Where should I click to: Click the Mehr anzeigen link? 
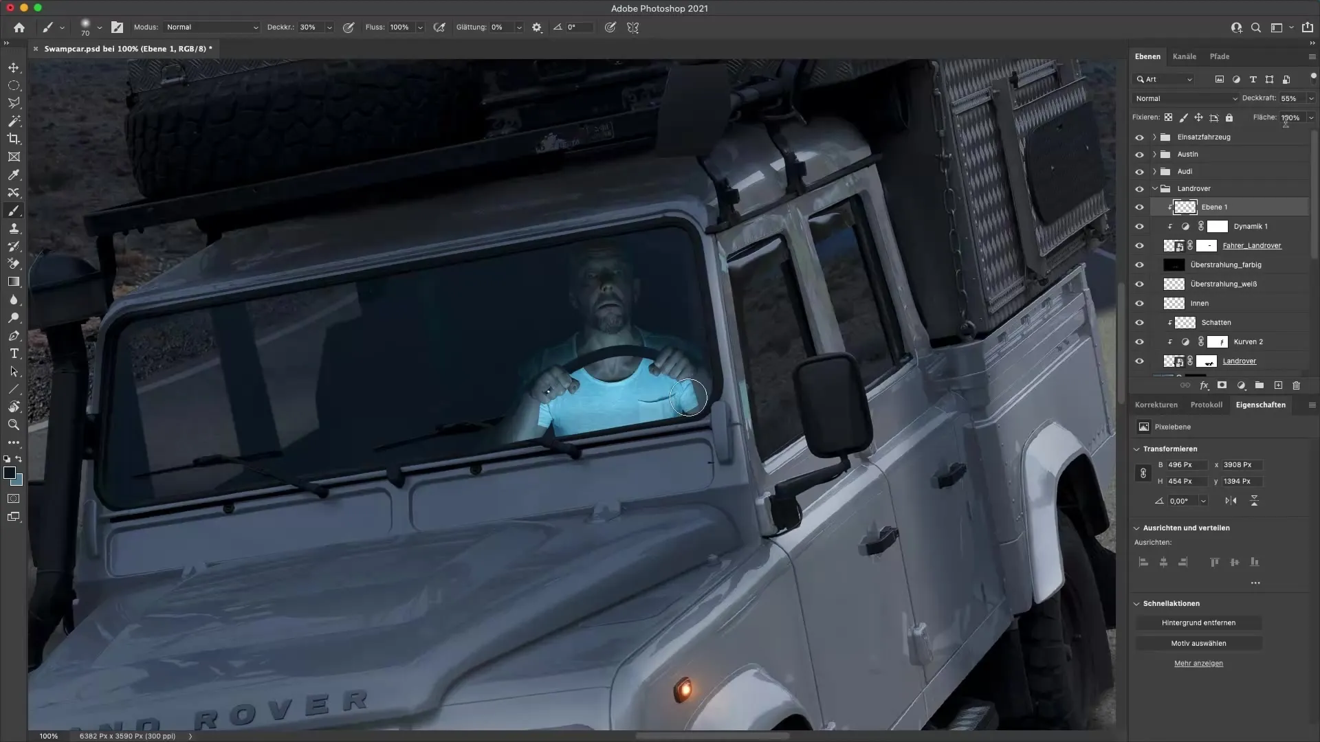[1198, 664]
